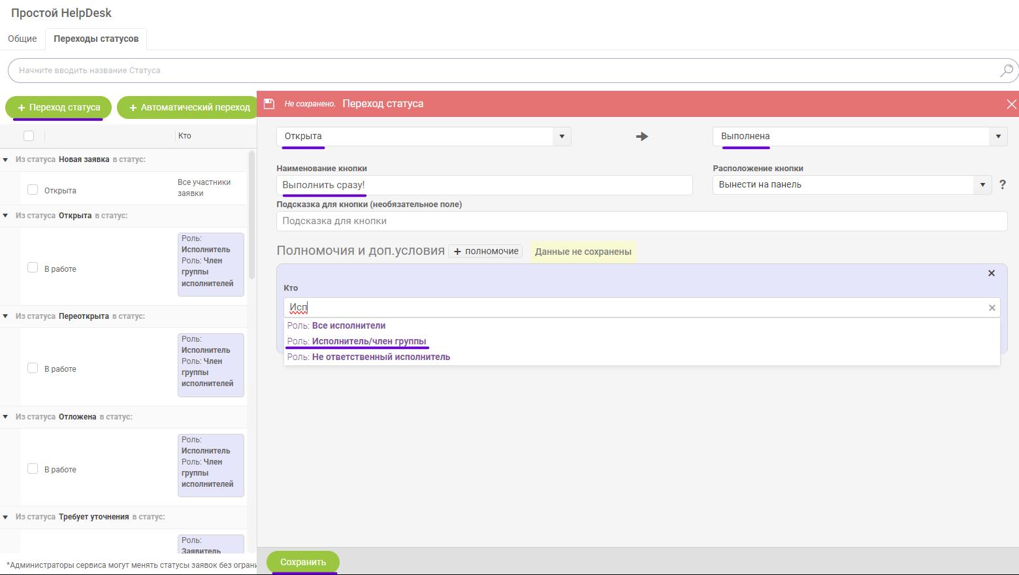Toggle the select-all checkbox in header
This screenshot has height=575, width=1019.
click(29, 136)
